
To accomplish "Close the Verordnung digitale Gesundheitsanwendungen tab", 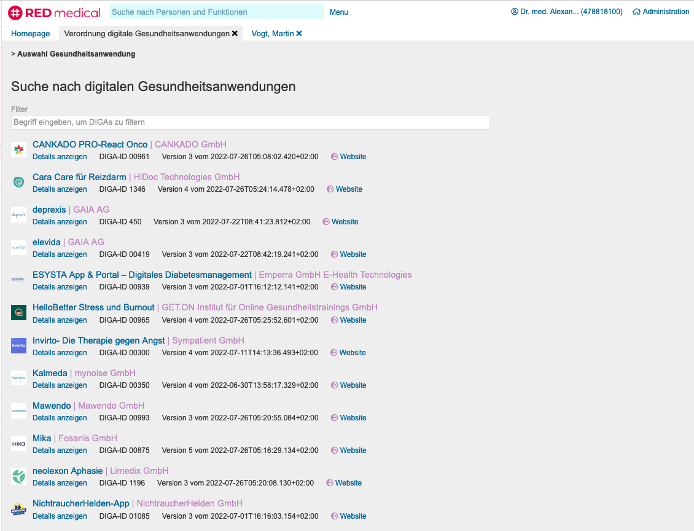I will (235, 34).
